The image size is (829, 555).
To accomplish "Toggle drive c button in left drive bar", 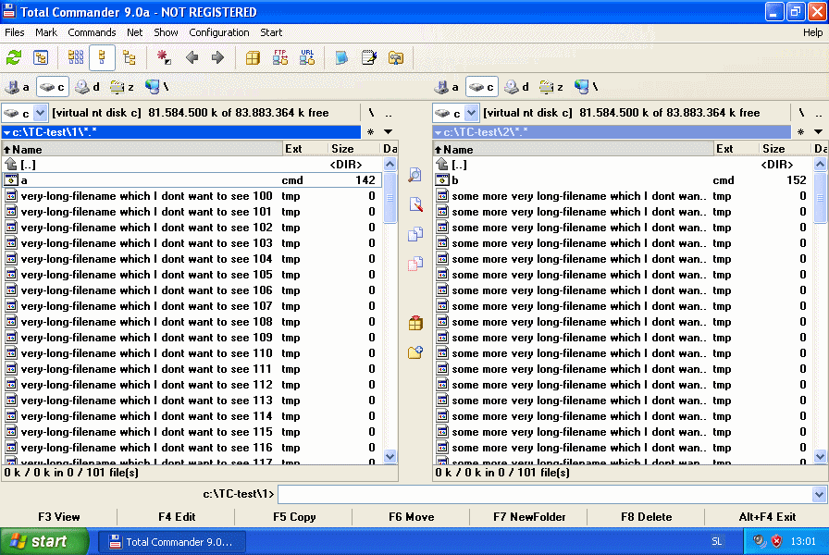I will [53, 87].
